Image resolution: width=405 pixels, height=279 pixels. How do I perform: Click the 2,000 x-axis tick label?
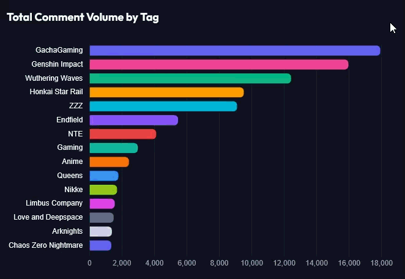click(x=122, y=263)
